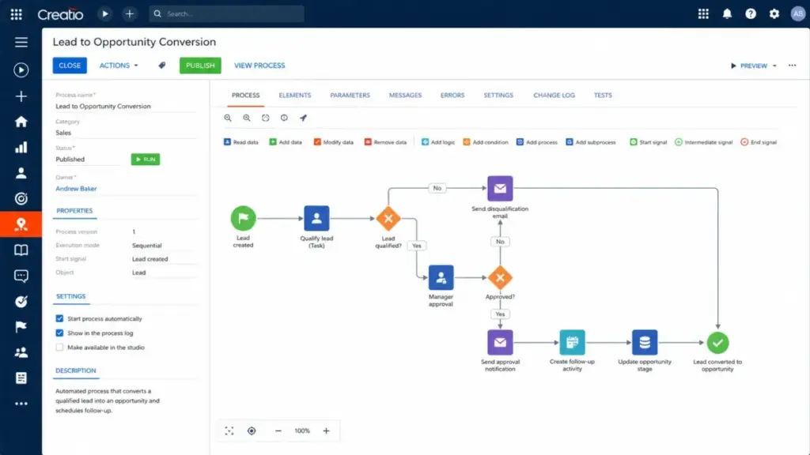The width and height of the screenshot is (810, 455).
Task: Click the green Publish button
Action: [x=200, y=66]
